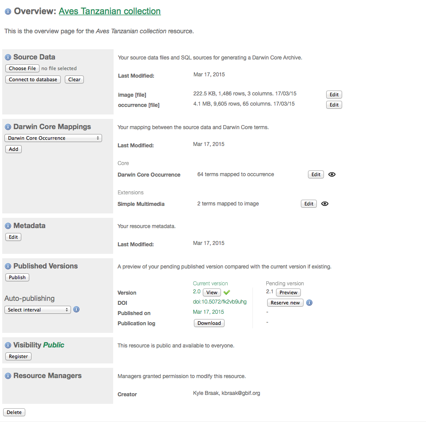426x422 pixels.
Task: Click the Resource Managers info icon
Action: click(8, 376)
